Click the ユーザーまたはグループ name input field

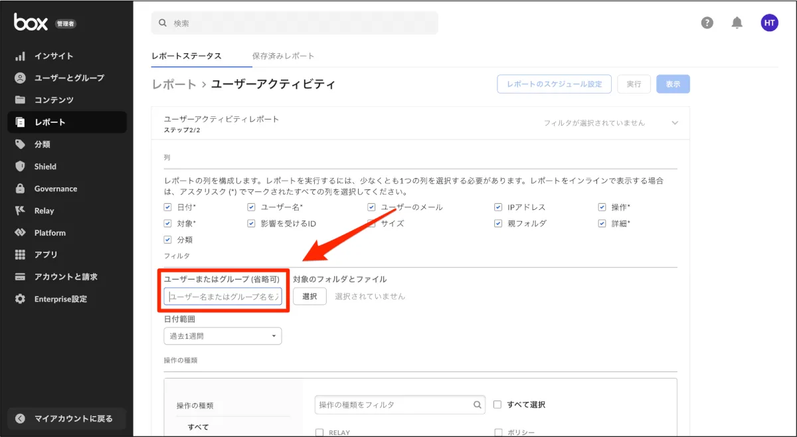pos(222,297)
